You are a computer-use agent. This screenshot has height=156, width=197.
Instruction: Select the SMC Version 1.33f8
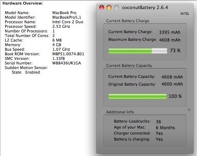tap(58, 58)
